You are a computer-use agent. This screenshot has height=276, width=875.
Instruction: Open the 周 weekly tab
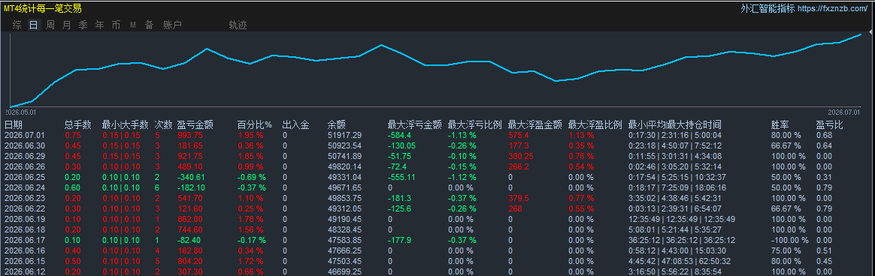tap(50, 25)
